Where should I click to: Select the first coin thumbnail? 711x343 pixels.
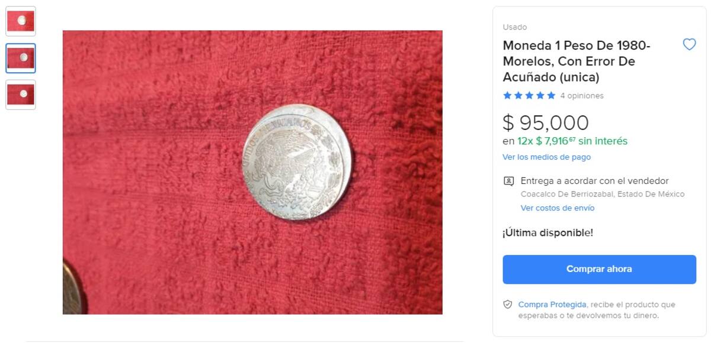point(21,21)
